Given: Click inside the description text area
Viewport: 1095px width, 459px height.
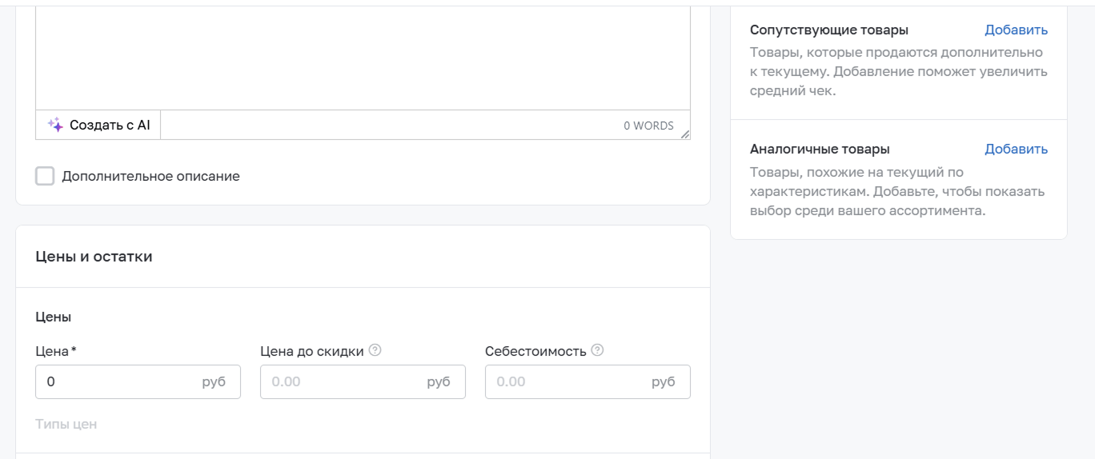Looking at the screenshot, I should tap(363, 58).
